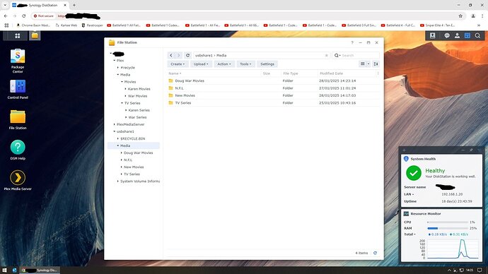488x274 pixels.
Task: Open Chrome apps grid in bookmarks bar
Action: point(6,25)
